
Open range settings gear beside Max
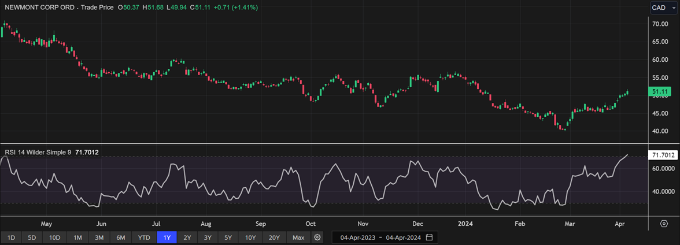317,237
